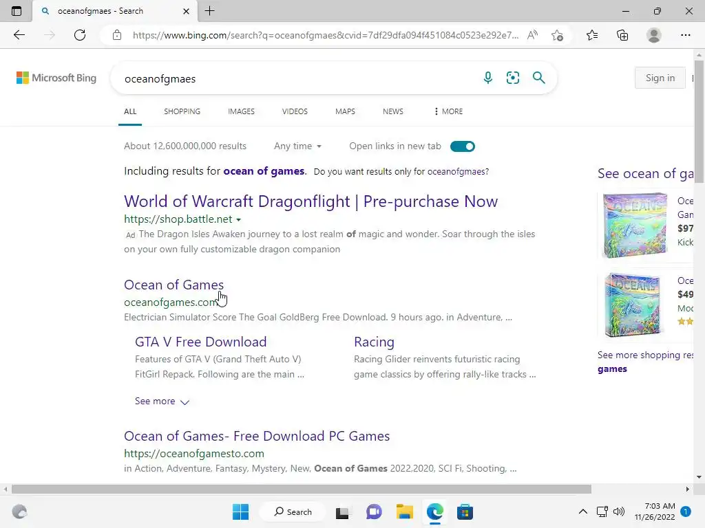This screenshot has height=528, width=705.
Task: Switch to the NEWS tab
Action: click(x=393, y=111)
